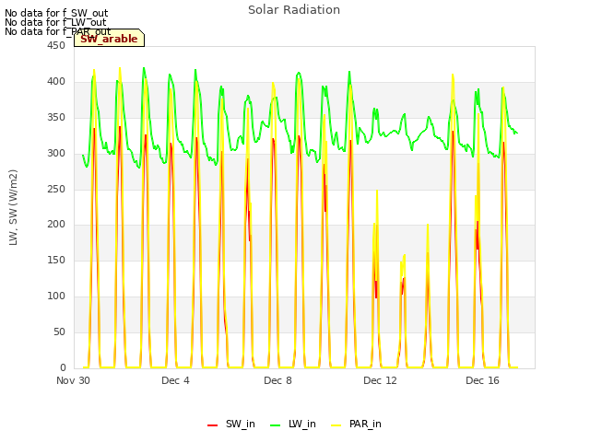590x442 pixels.
Task: Click the 400 y-axis tick label
Action: pos(56,81)
